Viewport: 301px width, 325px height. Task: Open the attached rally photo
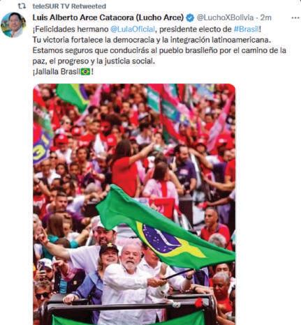134,204
